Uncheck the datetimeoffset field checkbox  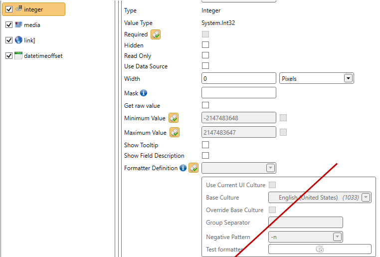[x=9, y=56]
